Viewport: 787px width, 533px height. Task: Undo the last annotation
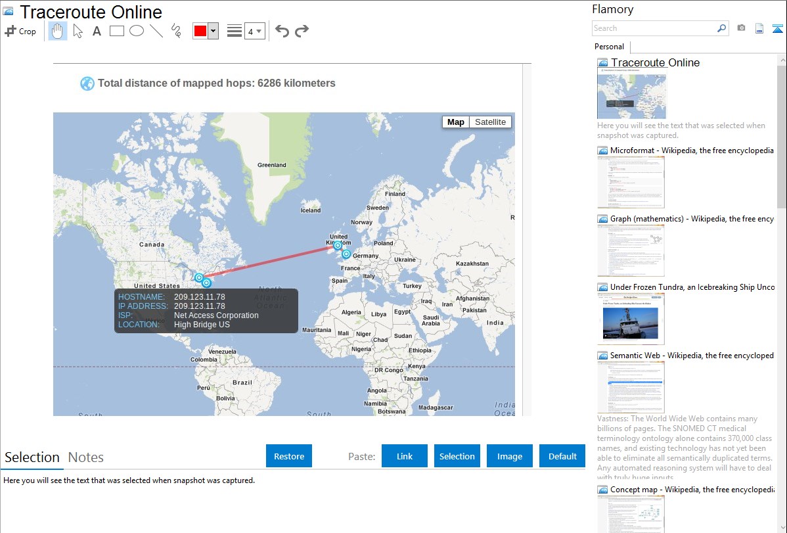point(282,31)
